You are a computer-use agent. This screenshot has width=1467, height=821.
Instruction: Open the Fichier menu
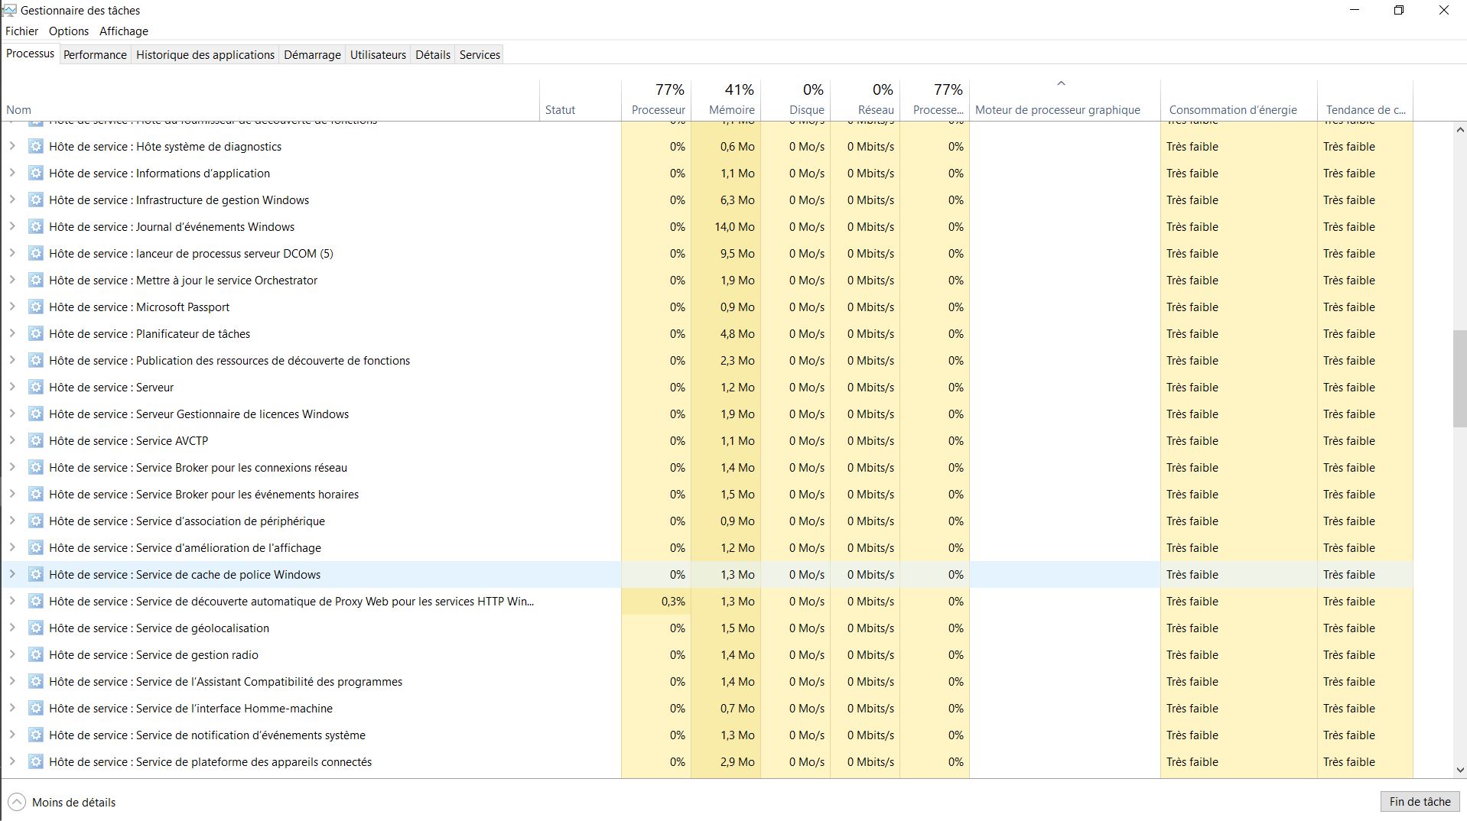(x=21, y=31)
